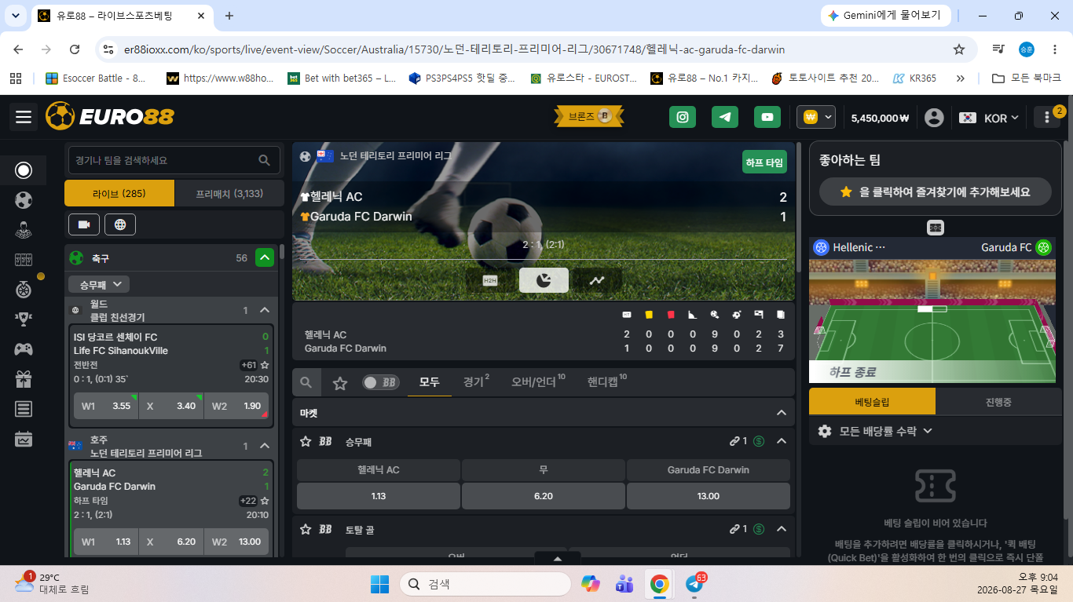Switch to the 라이브 (285) tab

click(x=119, y=193)
